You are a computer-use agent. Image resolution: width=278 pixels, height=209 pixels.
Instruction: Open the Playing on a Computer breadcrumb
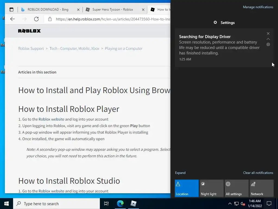tap(124, 48)
